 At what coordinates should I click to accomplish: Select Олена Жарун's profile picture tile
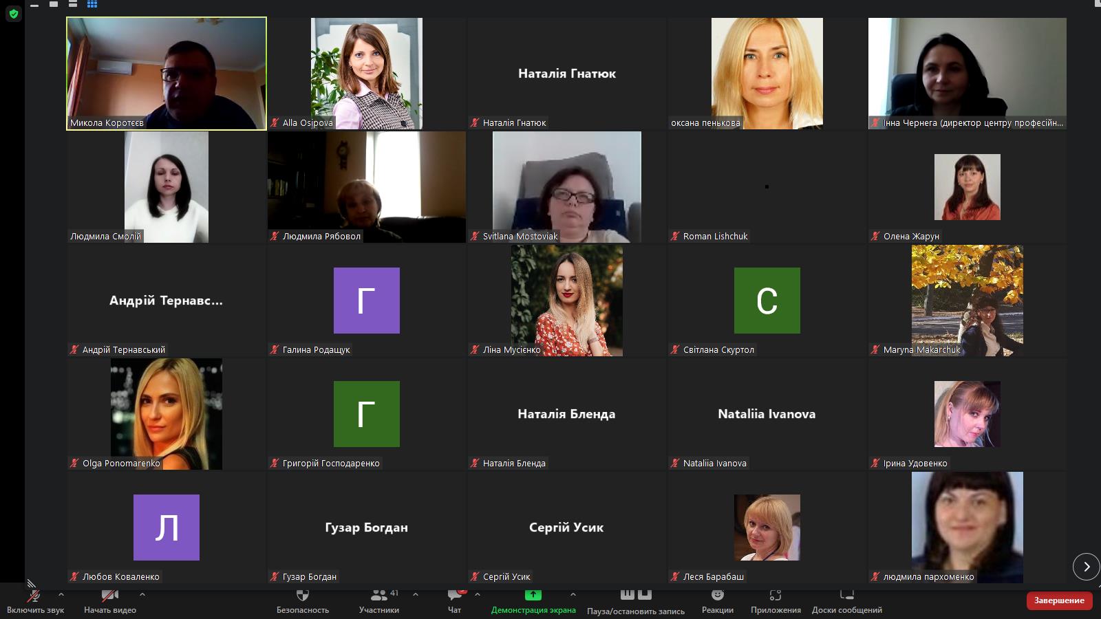pos(967,187)
